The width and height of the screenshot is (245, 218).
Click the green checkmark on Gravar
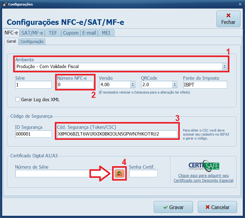click(166, 207)
